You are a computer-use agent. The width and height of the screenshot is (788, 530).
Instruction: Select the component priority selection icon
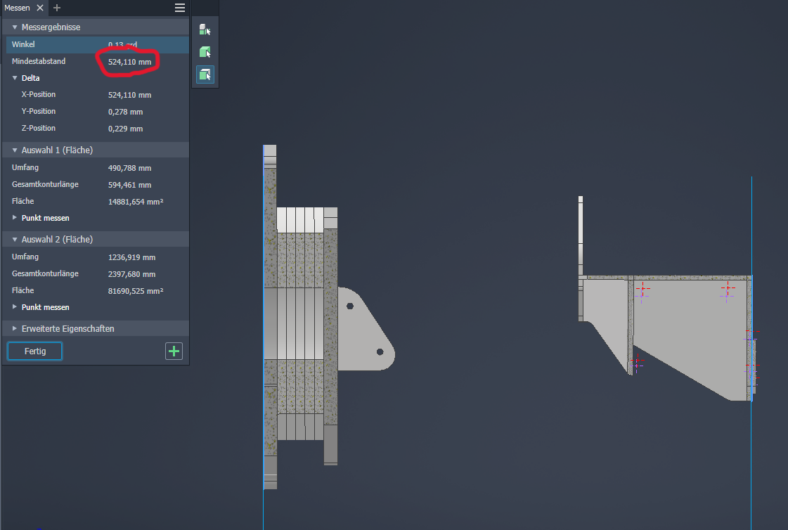tap(205, 30)
